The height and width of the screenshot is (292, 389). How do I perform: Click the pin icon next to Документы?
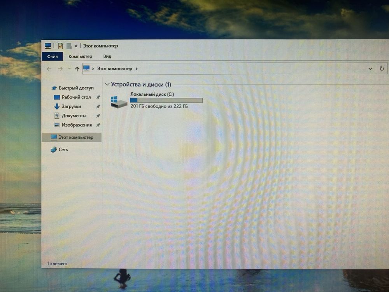(x=98, y=116)
